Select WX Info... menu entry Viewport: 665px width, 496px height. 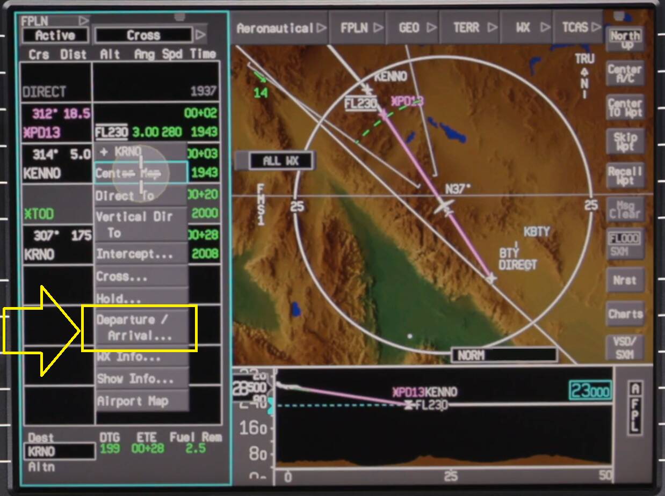click(x=141, y=356)
